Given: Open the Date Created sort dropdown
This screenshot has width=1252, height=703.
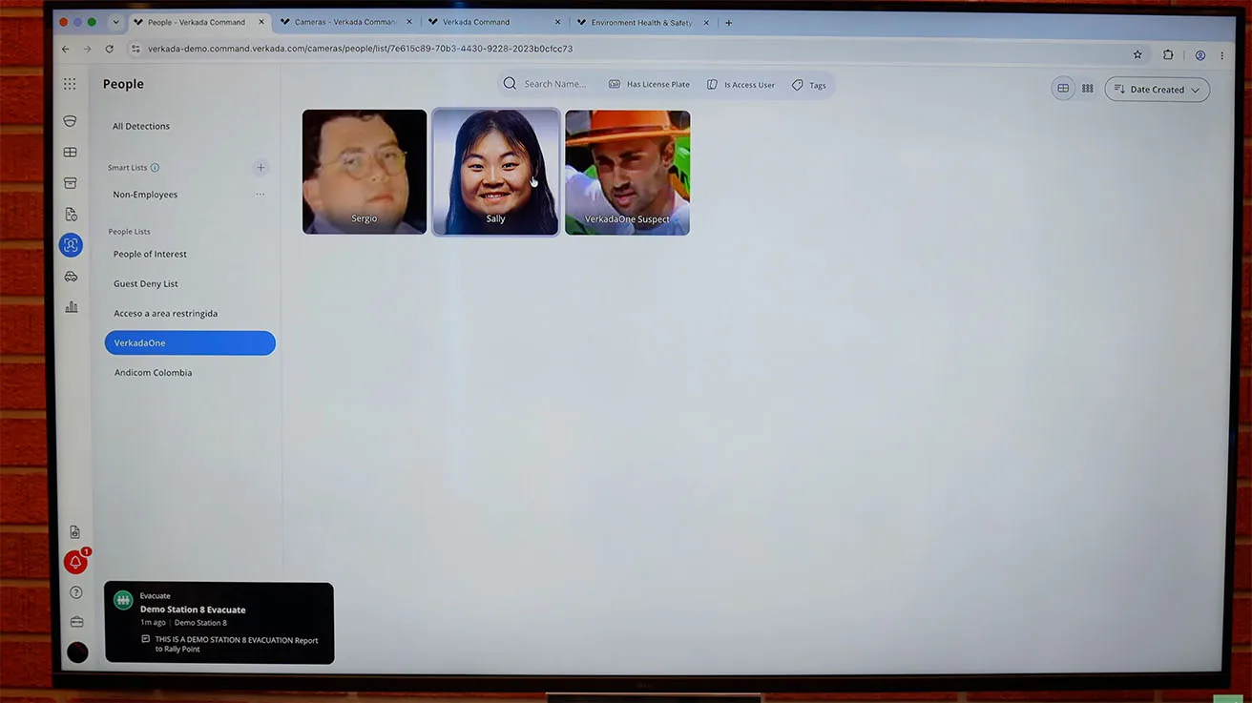Looking at the screenshot, I should click(x=1157, y=90).
